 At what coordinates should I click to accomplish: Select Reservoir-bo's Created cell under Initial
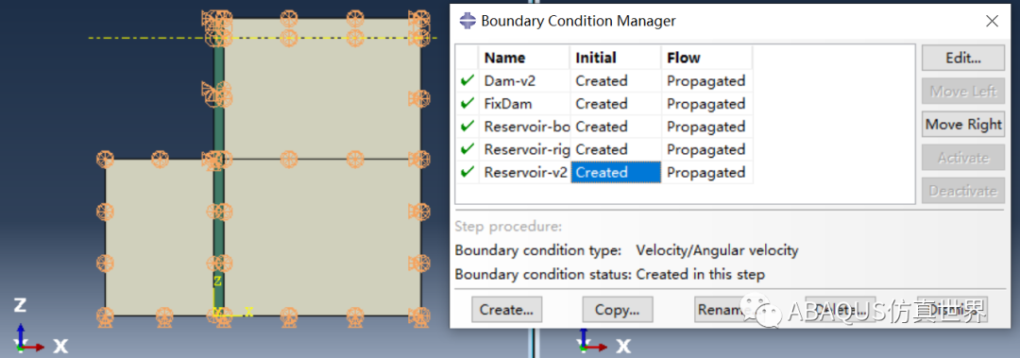(x=616, y=127)
